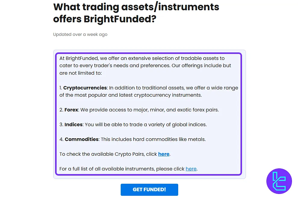Image resolution: width=298 pixels, height=200 pixels.
Task: Click the TradingFinder logo icon
Action: point(279,181)
